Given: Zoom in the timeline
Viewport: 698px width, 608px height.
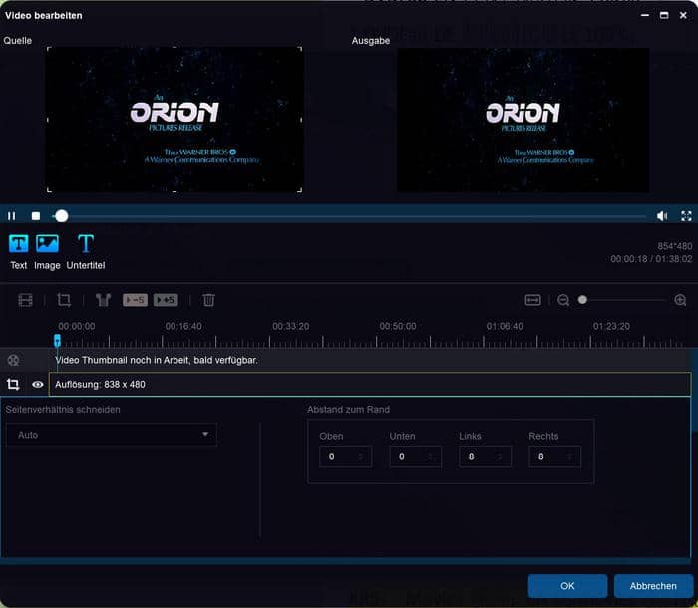Looking at the screenshot, I should (x=680, y=300).
